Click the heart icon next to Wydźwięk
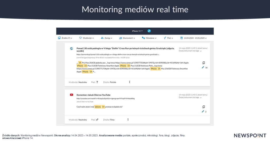This screenshot has height=141, width=270. (x=80, y=38)
